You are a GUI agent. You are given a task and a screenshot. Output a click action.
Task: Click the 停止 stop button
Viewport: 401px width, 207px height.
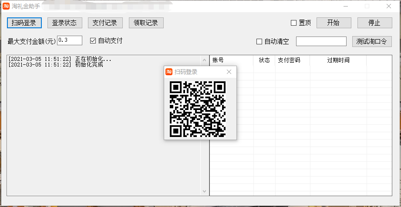(x=375, y=23)
